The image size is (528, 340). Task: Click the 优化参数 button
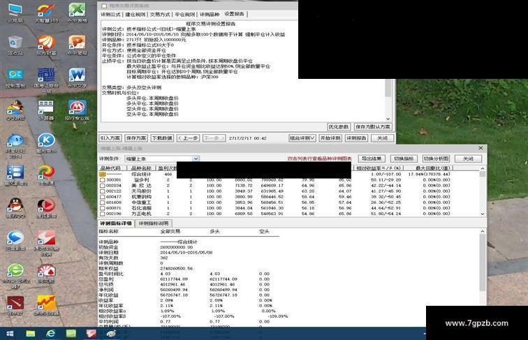(339, 127)
